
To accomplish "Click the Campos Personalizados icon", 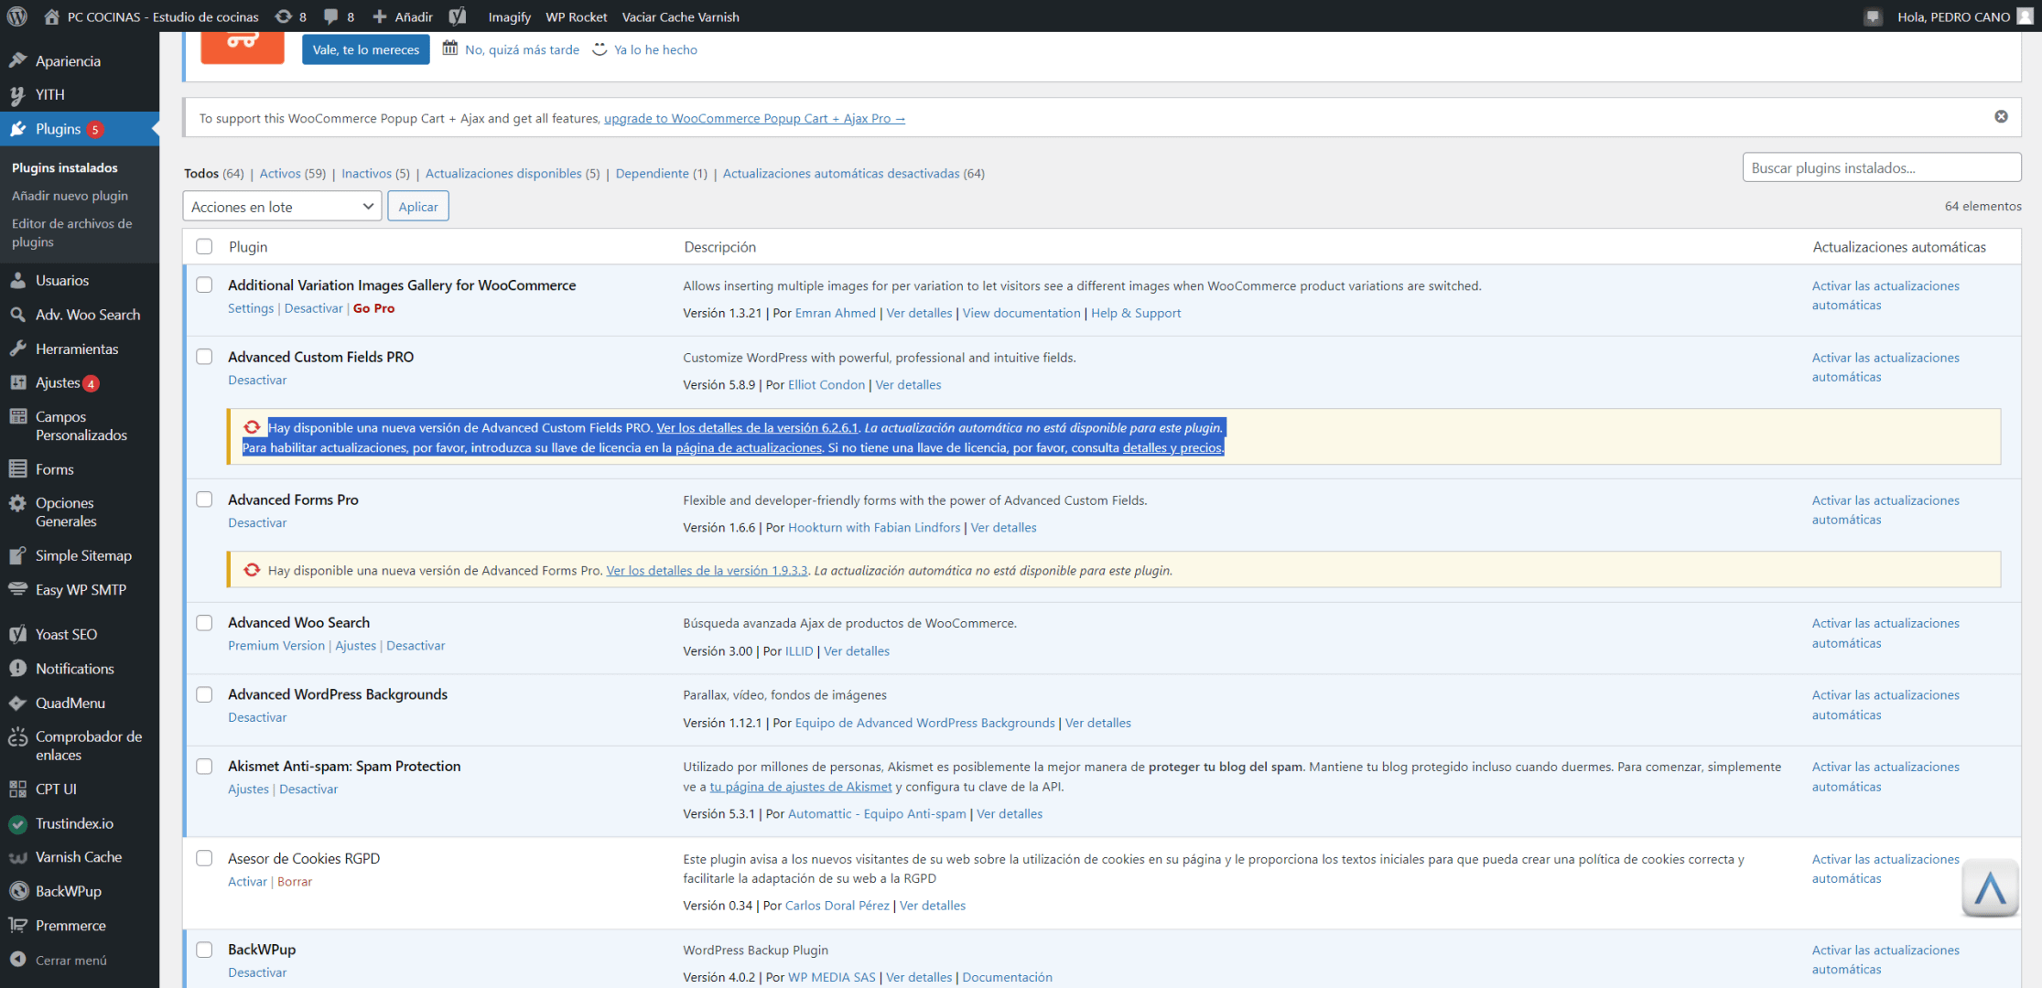I will pyautogui.click(x=17, y=416).
